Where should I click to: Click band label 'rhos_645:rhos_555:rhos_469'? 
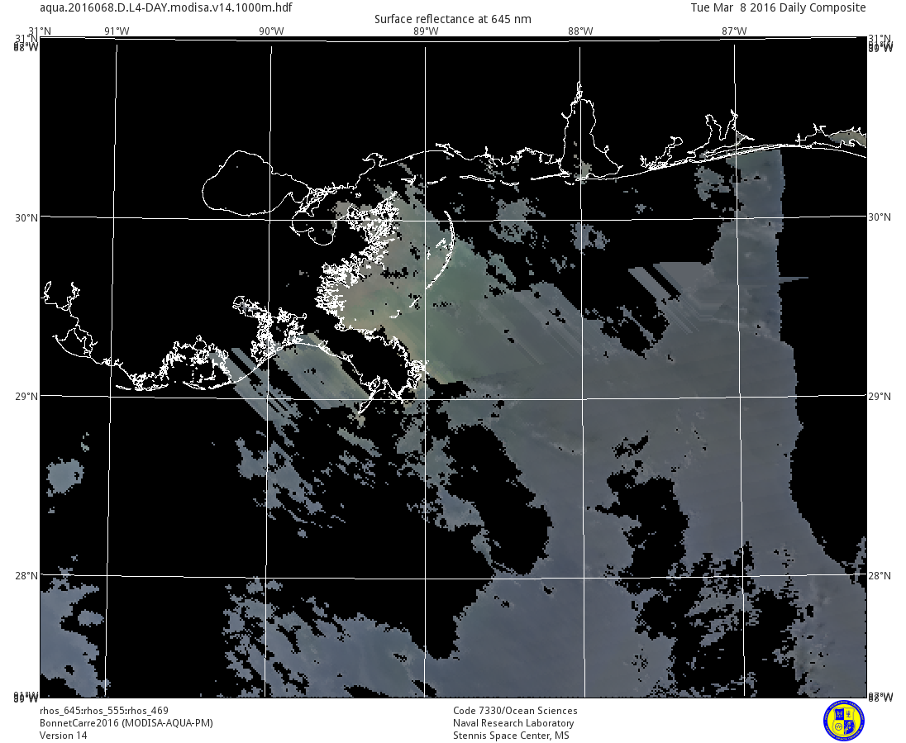(104, 711)
